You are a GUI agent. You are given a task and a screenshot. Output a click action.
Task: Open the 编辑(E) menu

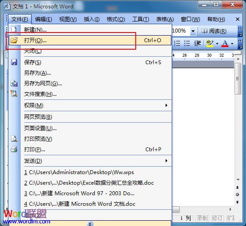click(x=43, y=19)
